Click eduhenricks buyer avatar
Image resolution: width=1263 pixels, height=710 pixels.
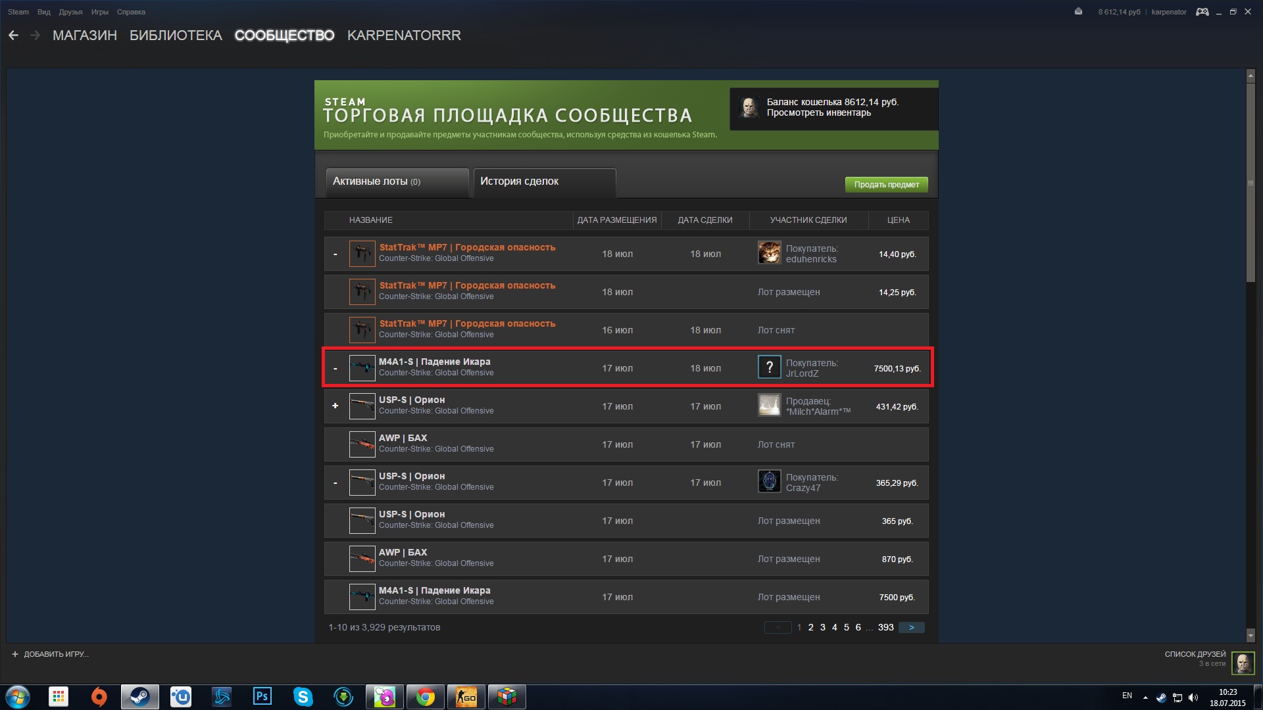click(769, 253)
